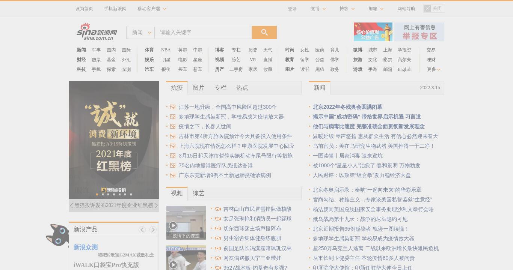The width and height of the screenshot is (513, 270).
Task: Click envelope icon beside 江苏一地升级 headline
Action: pos(173,107)
